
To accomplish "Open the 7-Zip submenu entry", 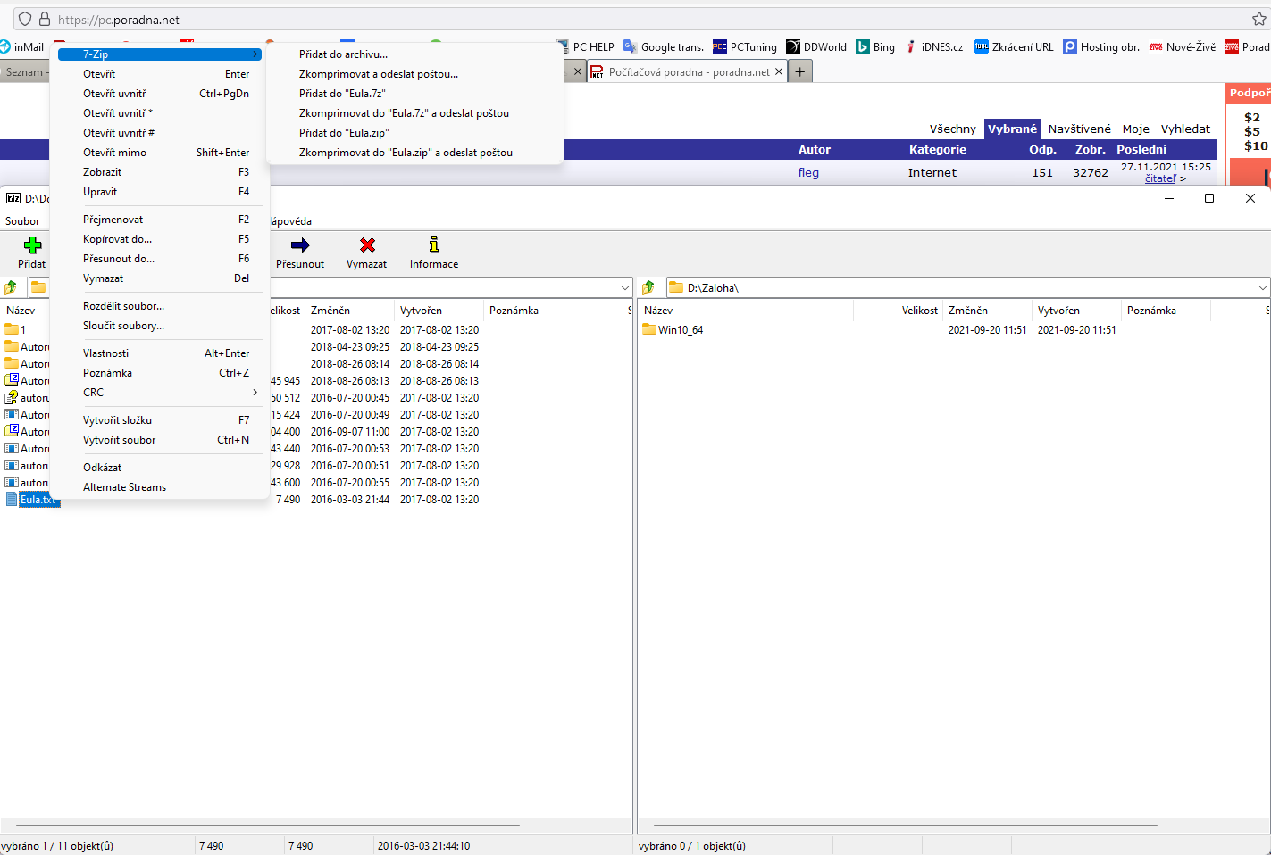I will tap(160, 54).
